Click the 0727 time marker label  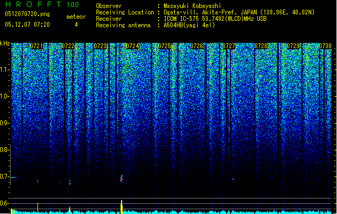[229, 46]
